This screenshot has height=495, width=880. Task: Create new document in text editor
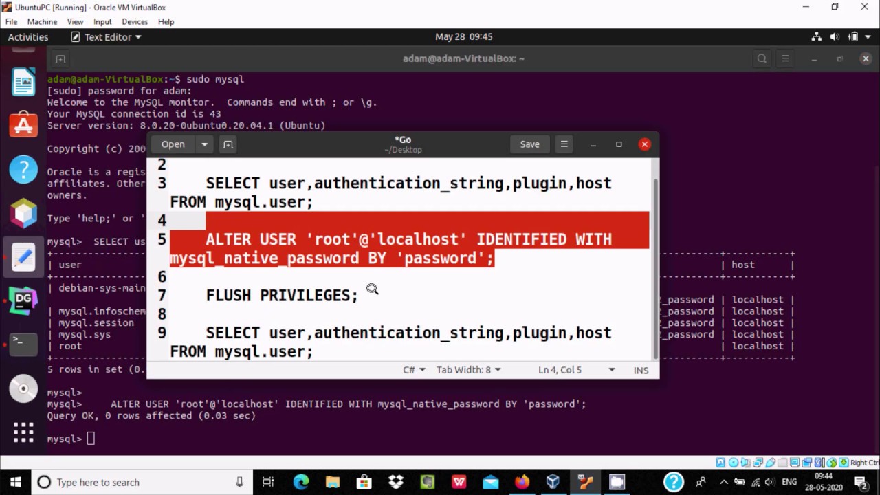pos(228,144)
